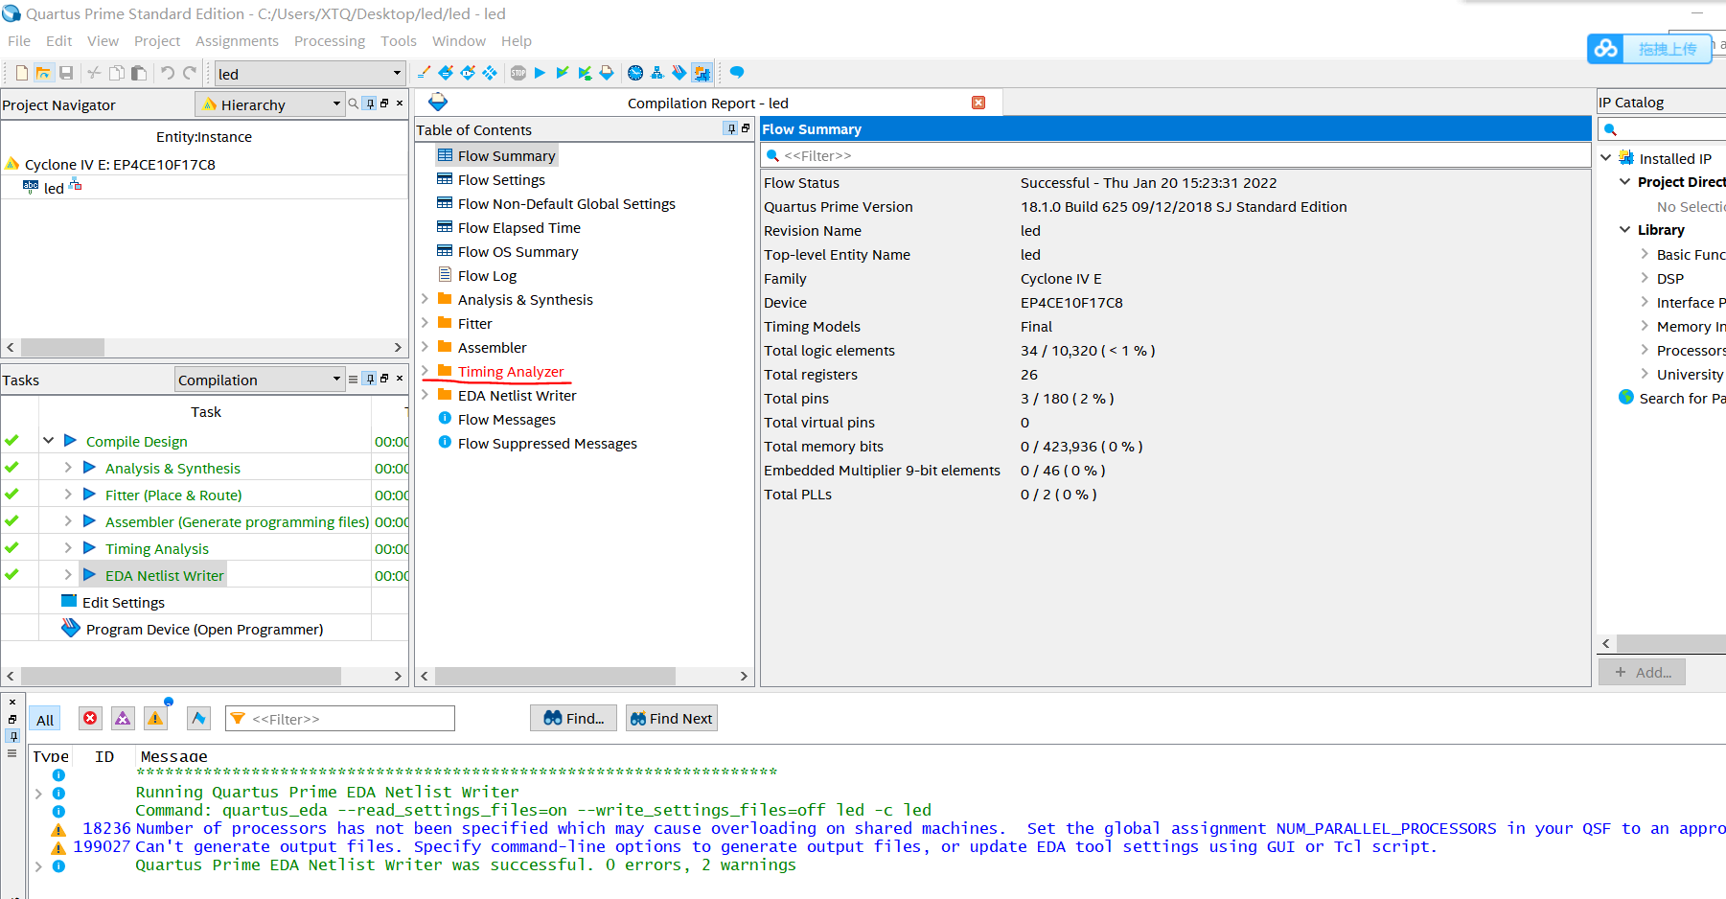Expand the Fitter (Place & Route) task
This screenshot has width=1726, height=899.
pyautogui.click(x=68, y=495)
